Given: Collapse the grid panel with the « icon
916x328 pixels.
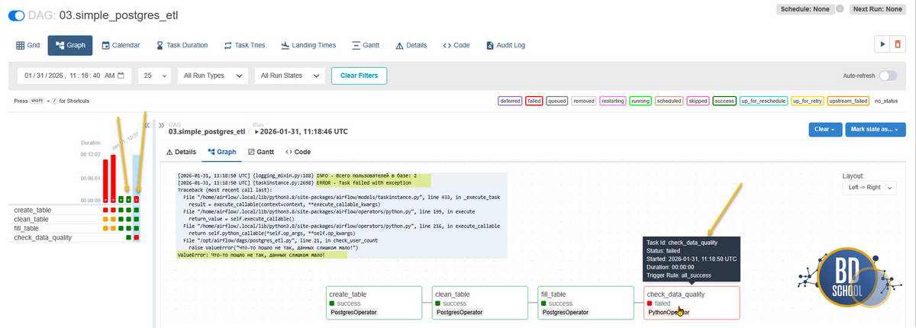Looking at the screenshot, I should click(x=147, y=125).
